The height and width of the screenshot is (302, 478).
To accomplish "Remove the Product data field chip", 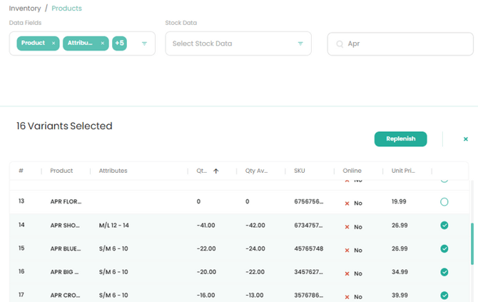I will tap(54, 44).
